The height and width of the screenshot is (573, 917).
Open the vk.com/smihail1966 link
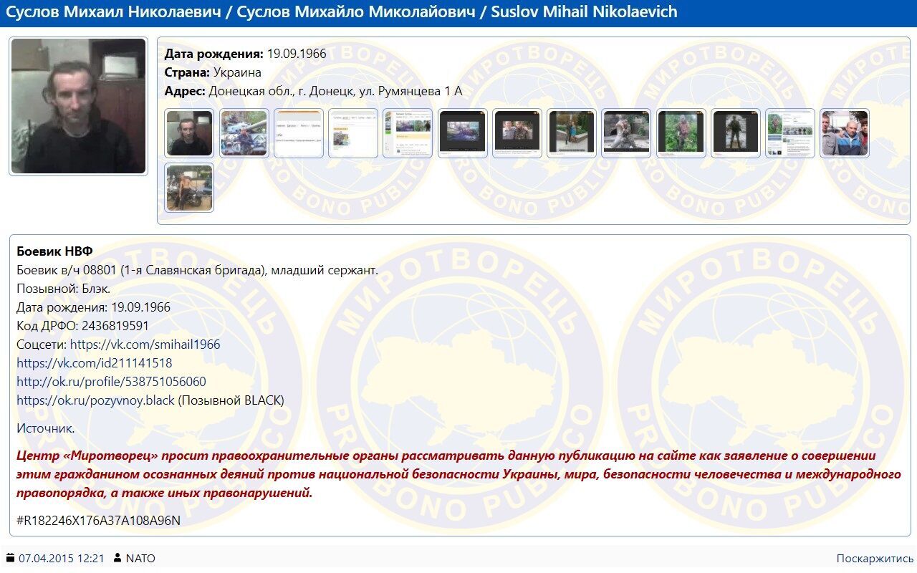(x=145, y=345)
